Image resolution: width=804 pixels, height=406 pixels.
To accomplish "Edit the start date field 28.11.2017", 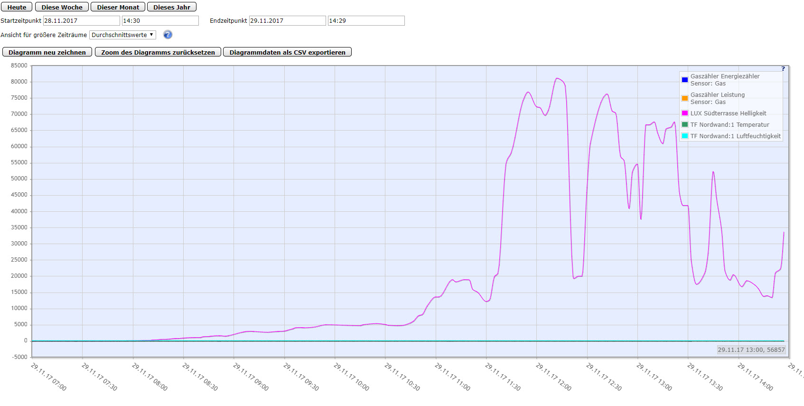I will click(82, 21).
